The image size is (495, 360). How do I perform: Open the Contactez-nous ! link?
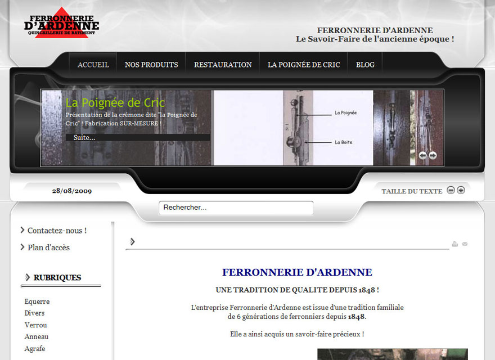point(57,231)
